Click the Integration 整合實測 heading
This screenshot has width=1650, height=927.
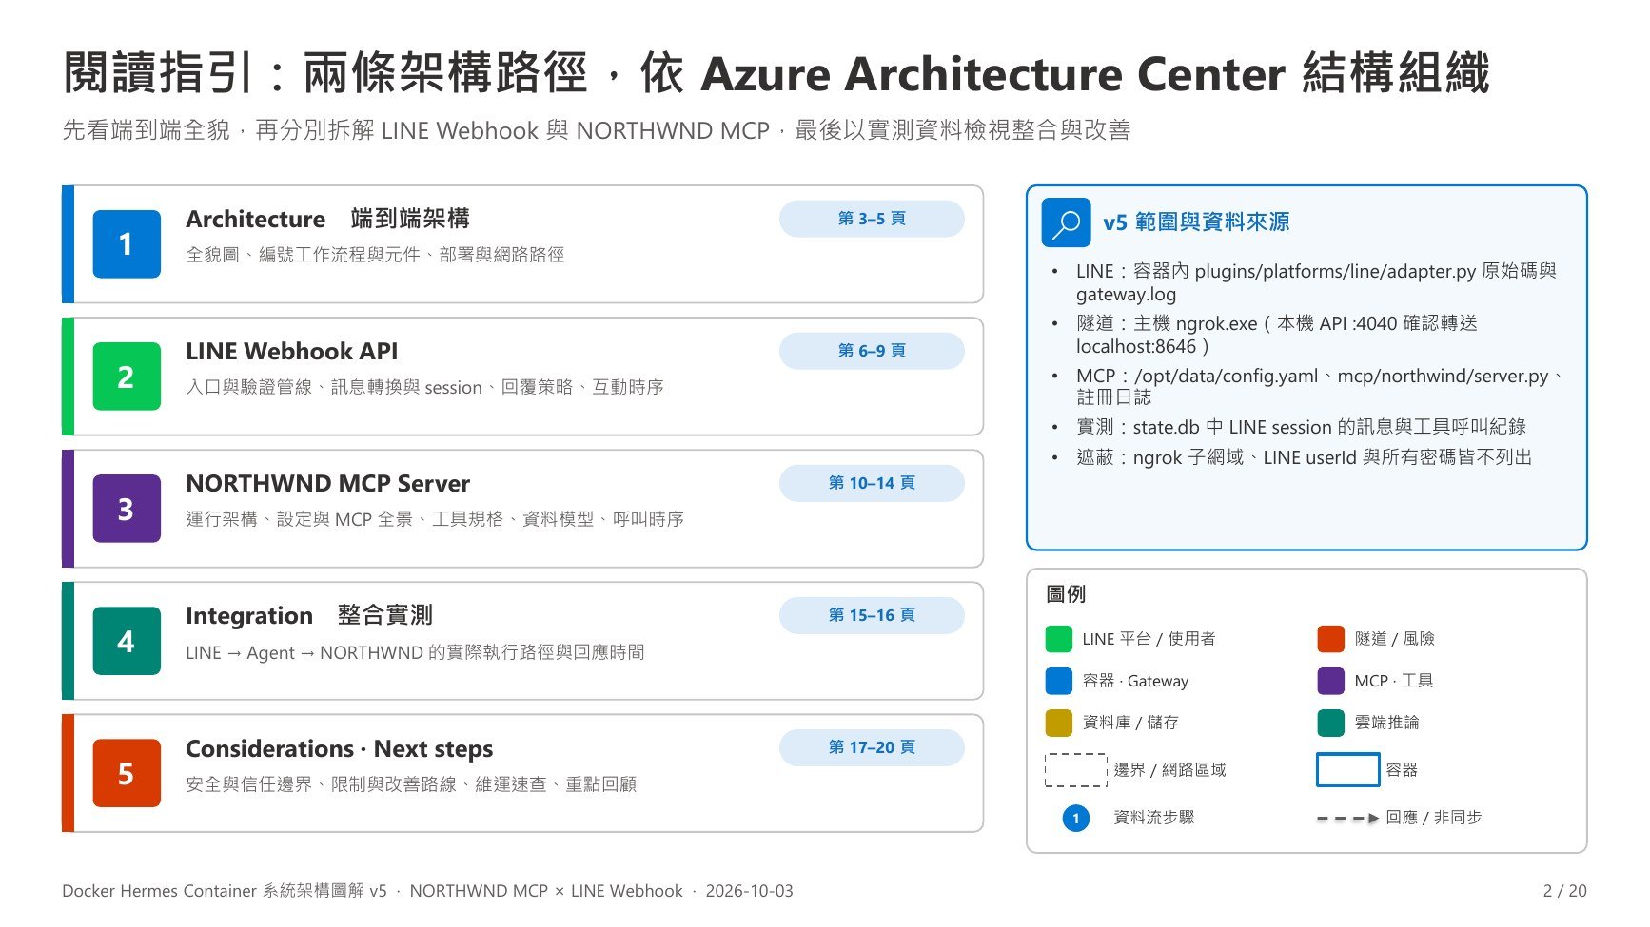pyautogui.click(x=309, y=615)
